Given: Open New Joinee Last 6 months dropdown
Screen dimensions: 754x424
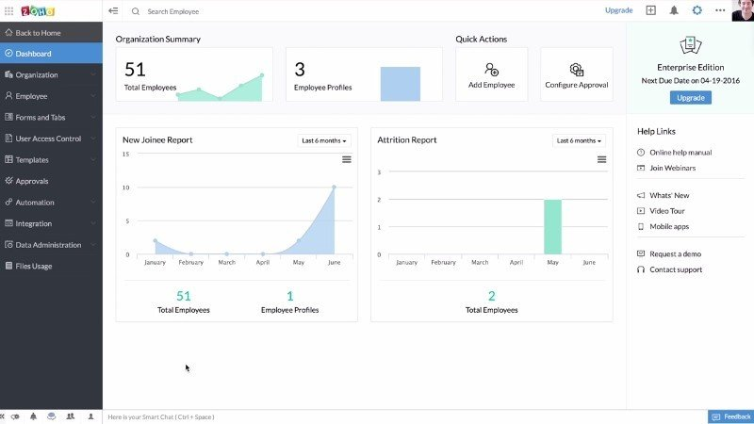Looking at the screenshot, I should [x=324, y=140].
